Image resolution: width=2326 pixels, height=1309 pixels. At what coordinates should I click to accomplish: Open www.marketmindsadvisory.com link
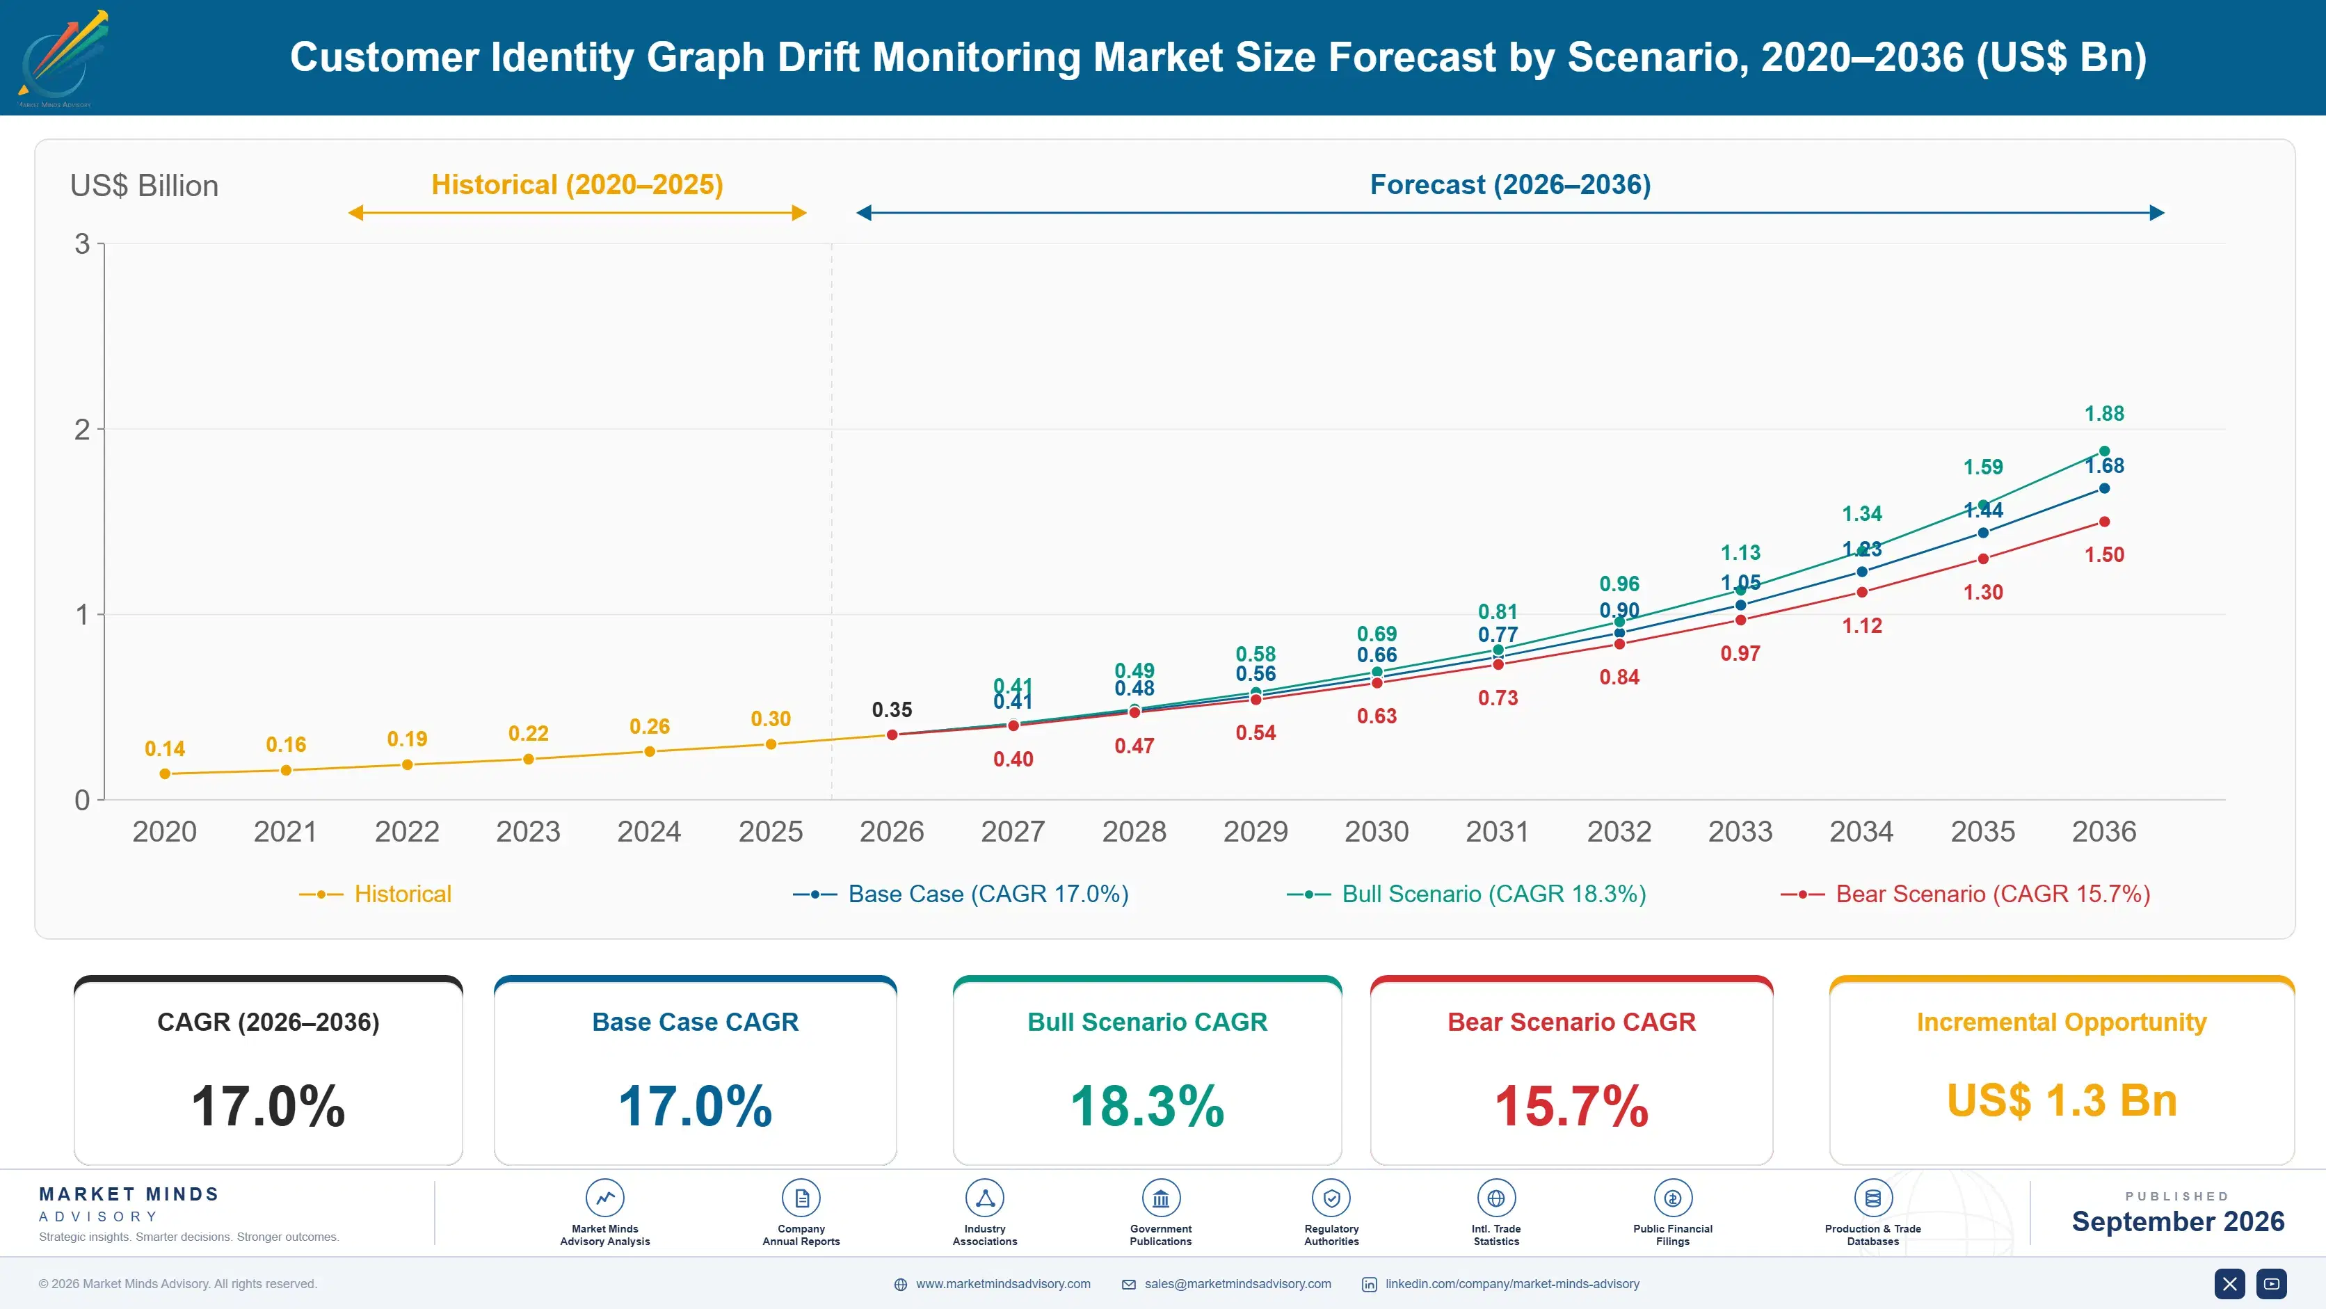coord(1003,1284)
